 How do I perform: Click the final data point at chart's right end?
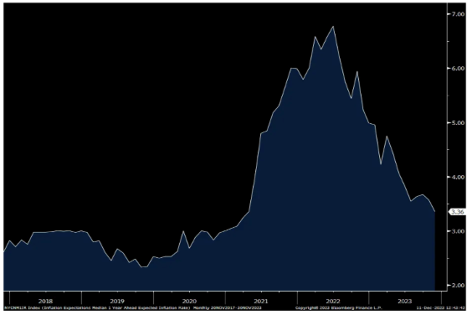[x=435, y=212]
